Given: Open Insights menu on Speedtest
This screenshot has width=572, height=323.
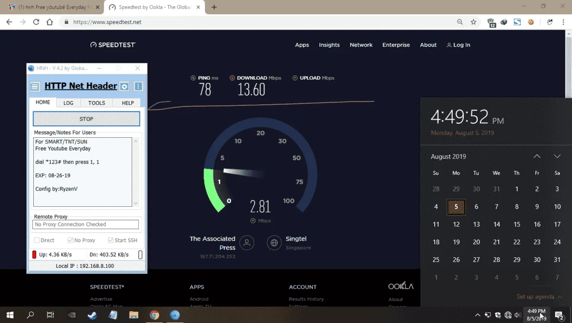Looking at the screenshot, I should 329,45.
